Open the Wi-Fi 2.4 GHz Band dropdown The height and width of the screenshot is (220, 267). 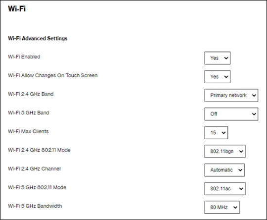tap(231, 96)
